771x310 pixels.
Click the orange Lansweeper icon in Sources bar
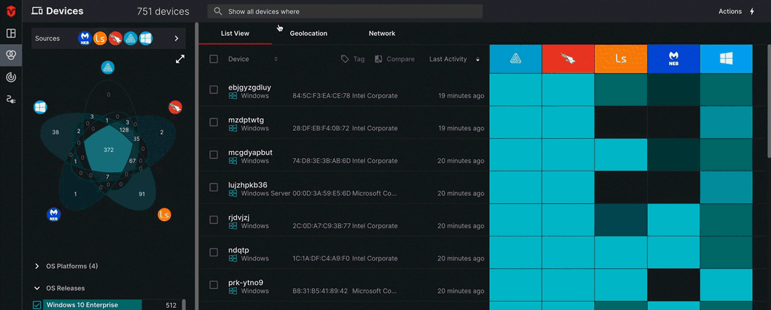(x=100, y=38)
